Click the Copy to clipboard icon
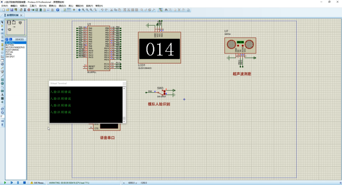Screen dimensions: 342x185 click(115, 10)
